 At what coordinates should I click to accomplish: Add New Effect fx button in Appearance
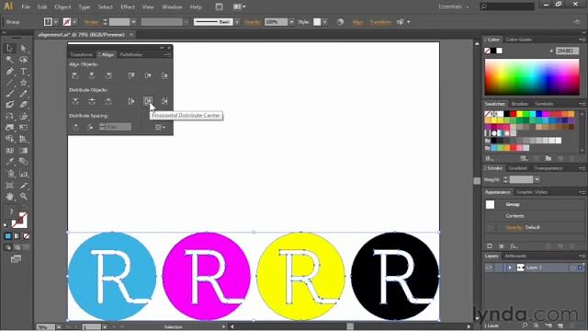point(514,246)
